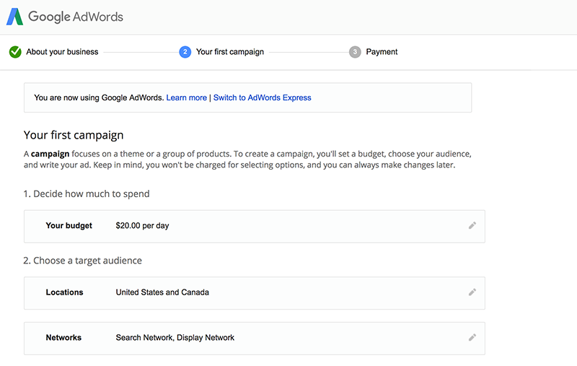Click the Your budget label

point(69,225)
